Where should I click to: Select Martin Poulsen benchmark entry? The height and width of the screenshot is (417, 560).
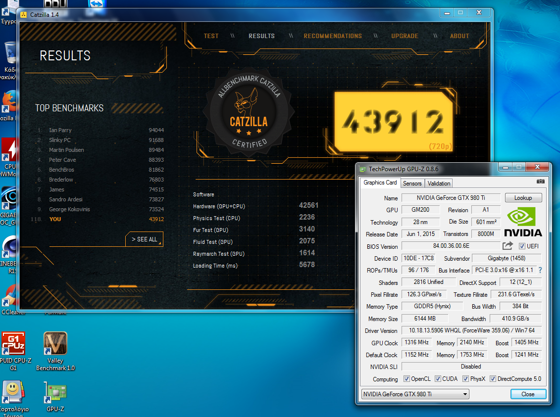coord(101,150)
